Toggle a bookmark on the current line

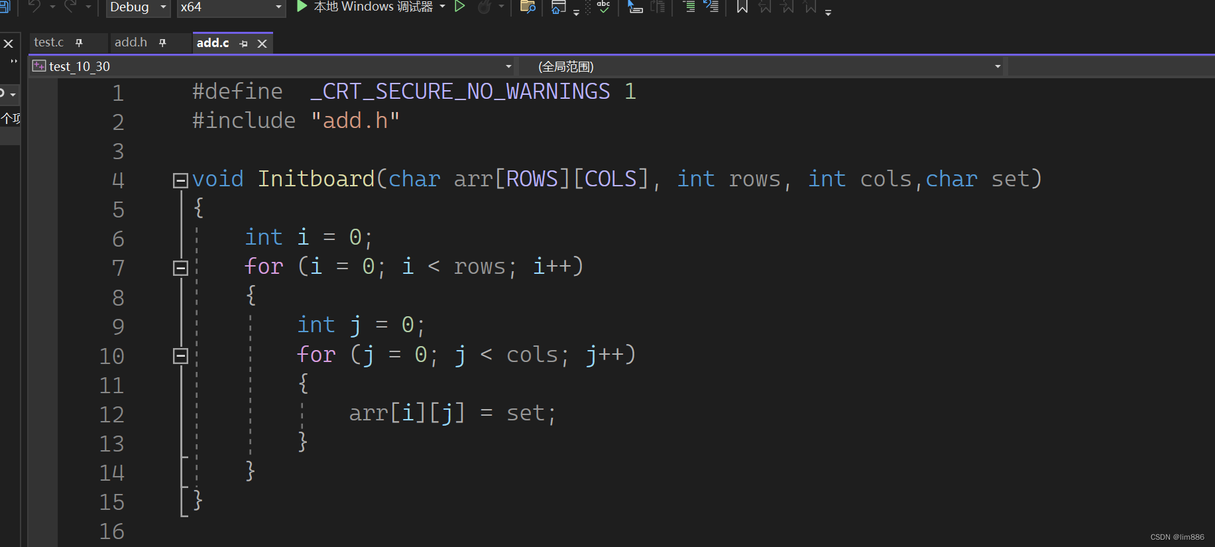click(742, 7)
